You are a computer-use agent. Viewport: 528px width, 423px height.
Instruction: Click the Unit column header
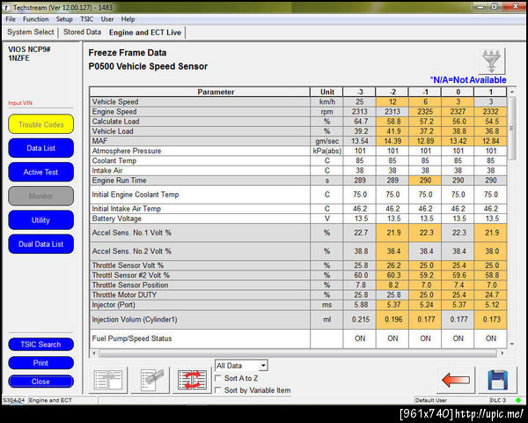[326, 92]
